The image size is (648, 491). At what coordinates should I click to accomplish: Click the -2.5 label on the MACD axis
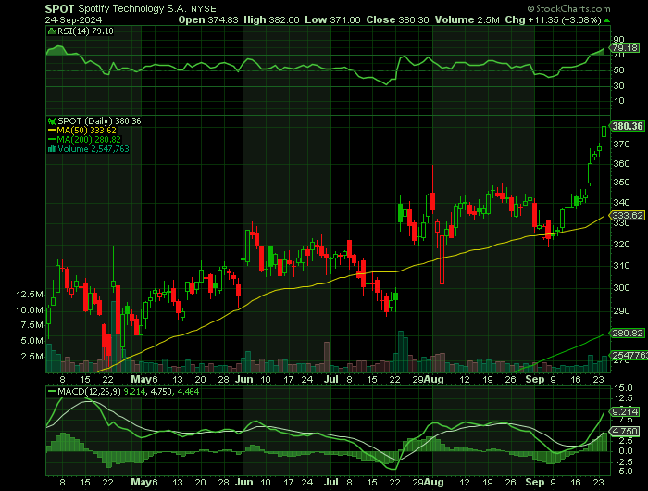623,461
